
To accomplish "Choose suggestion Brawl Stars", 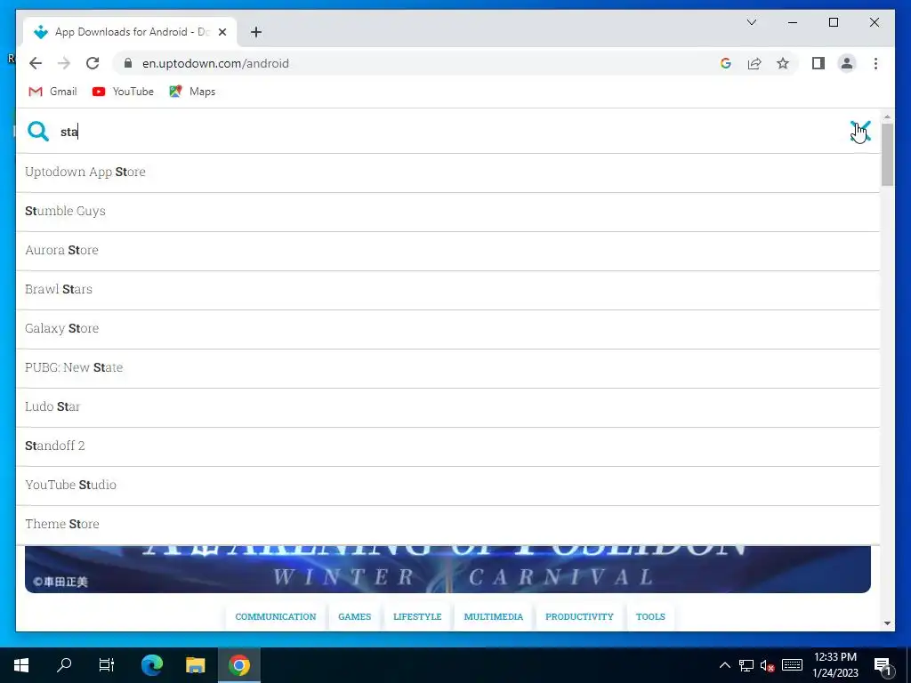I will point(447,289).
